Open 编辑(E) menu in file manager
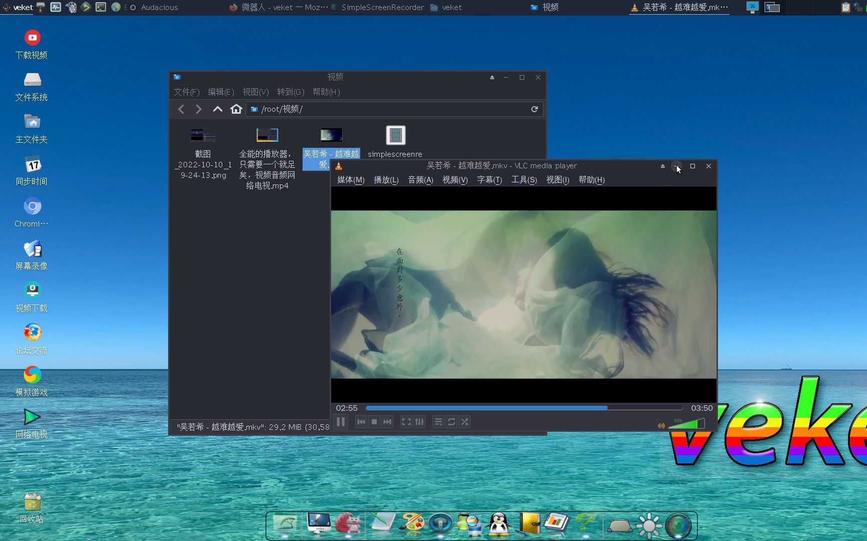The height and width of the screenshot is (541, 867). pyautogui.click(x=221, y=92)
